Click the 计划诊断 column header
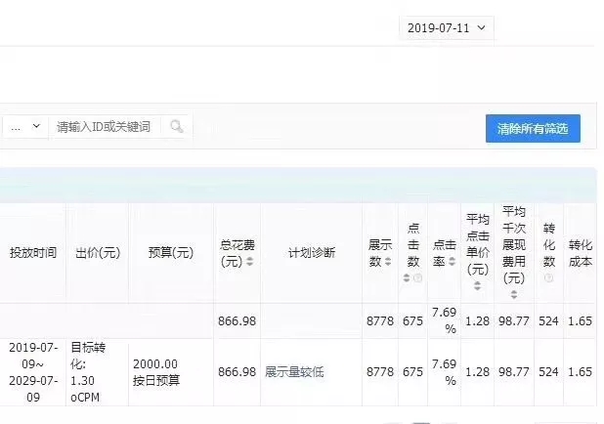 click(x=311, y=253)
